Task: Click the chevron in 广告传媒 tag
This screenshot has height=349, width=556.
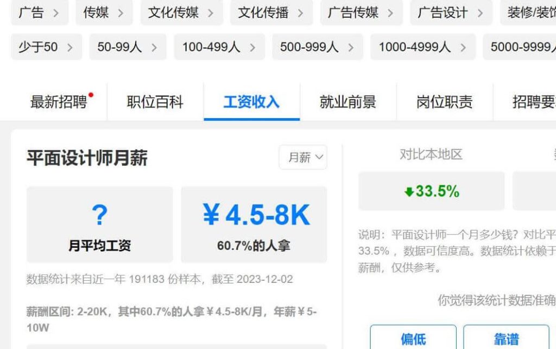Action: [390, 14]
